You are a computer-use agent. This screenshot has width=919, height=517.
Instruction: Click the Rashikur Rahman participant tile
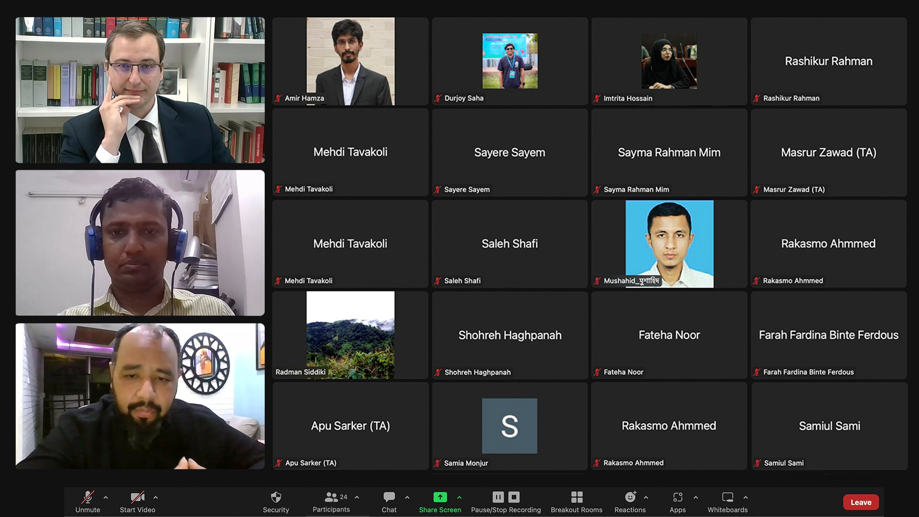829,61
